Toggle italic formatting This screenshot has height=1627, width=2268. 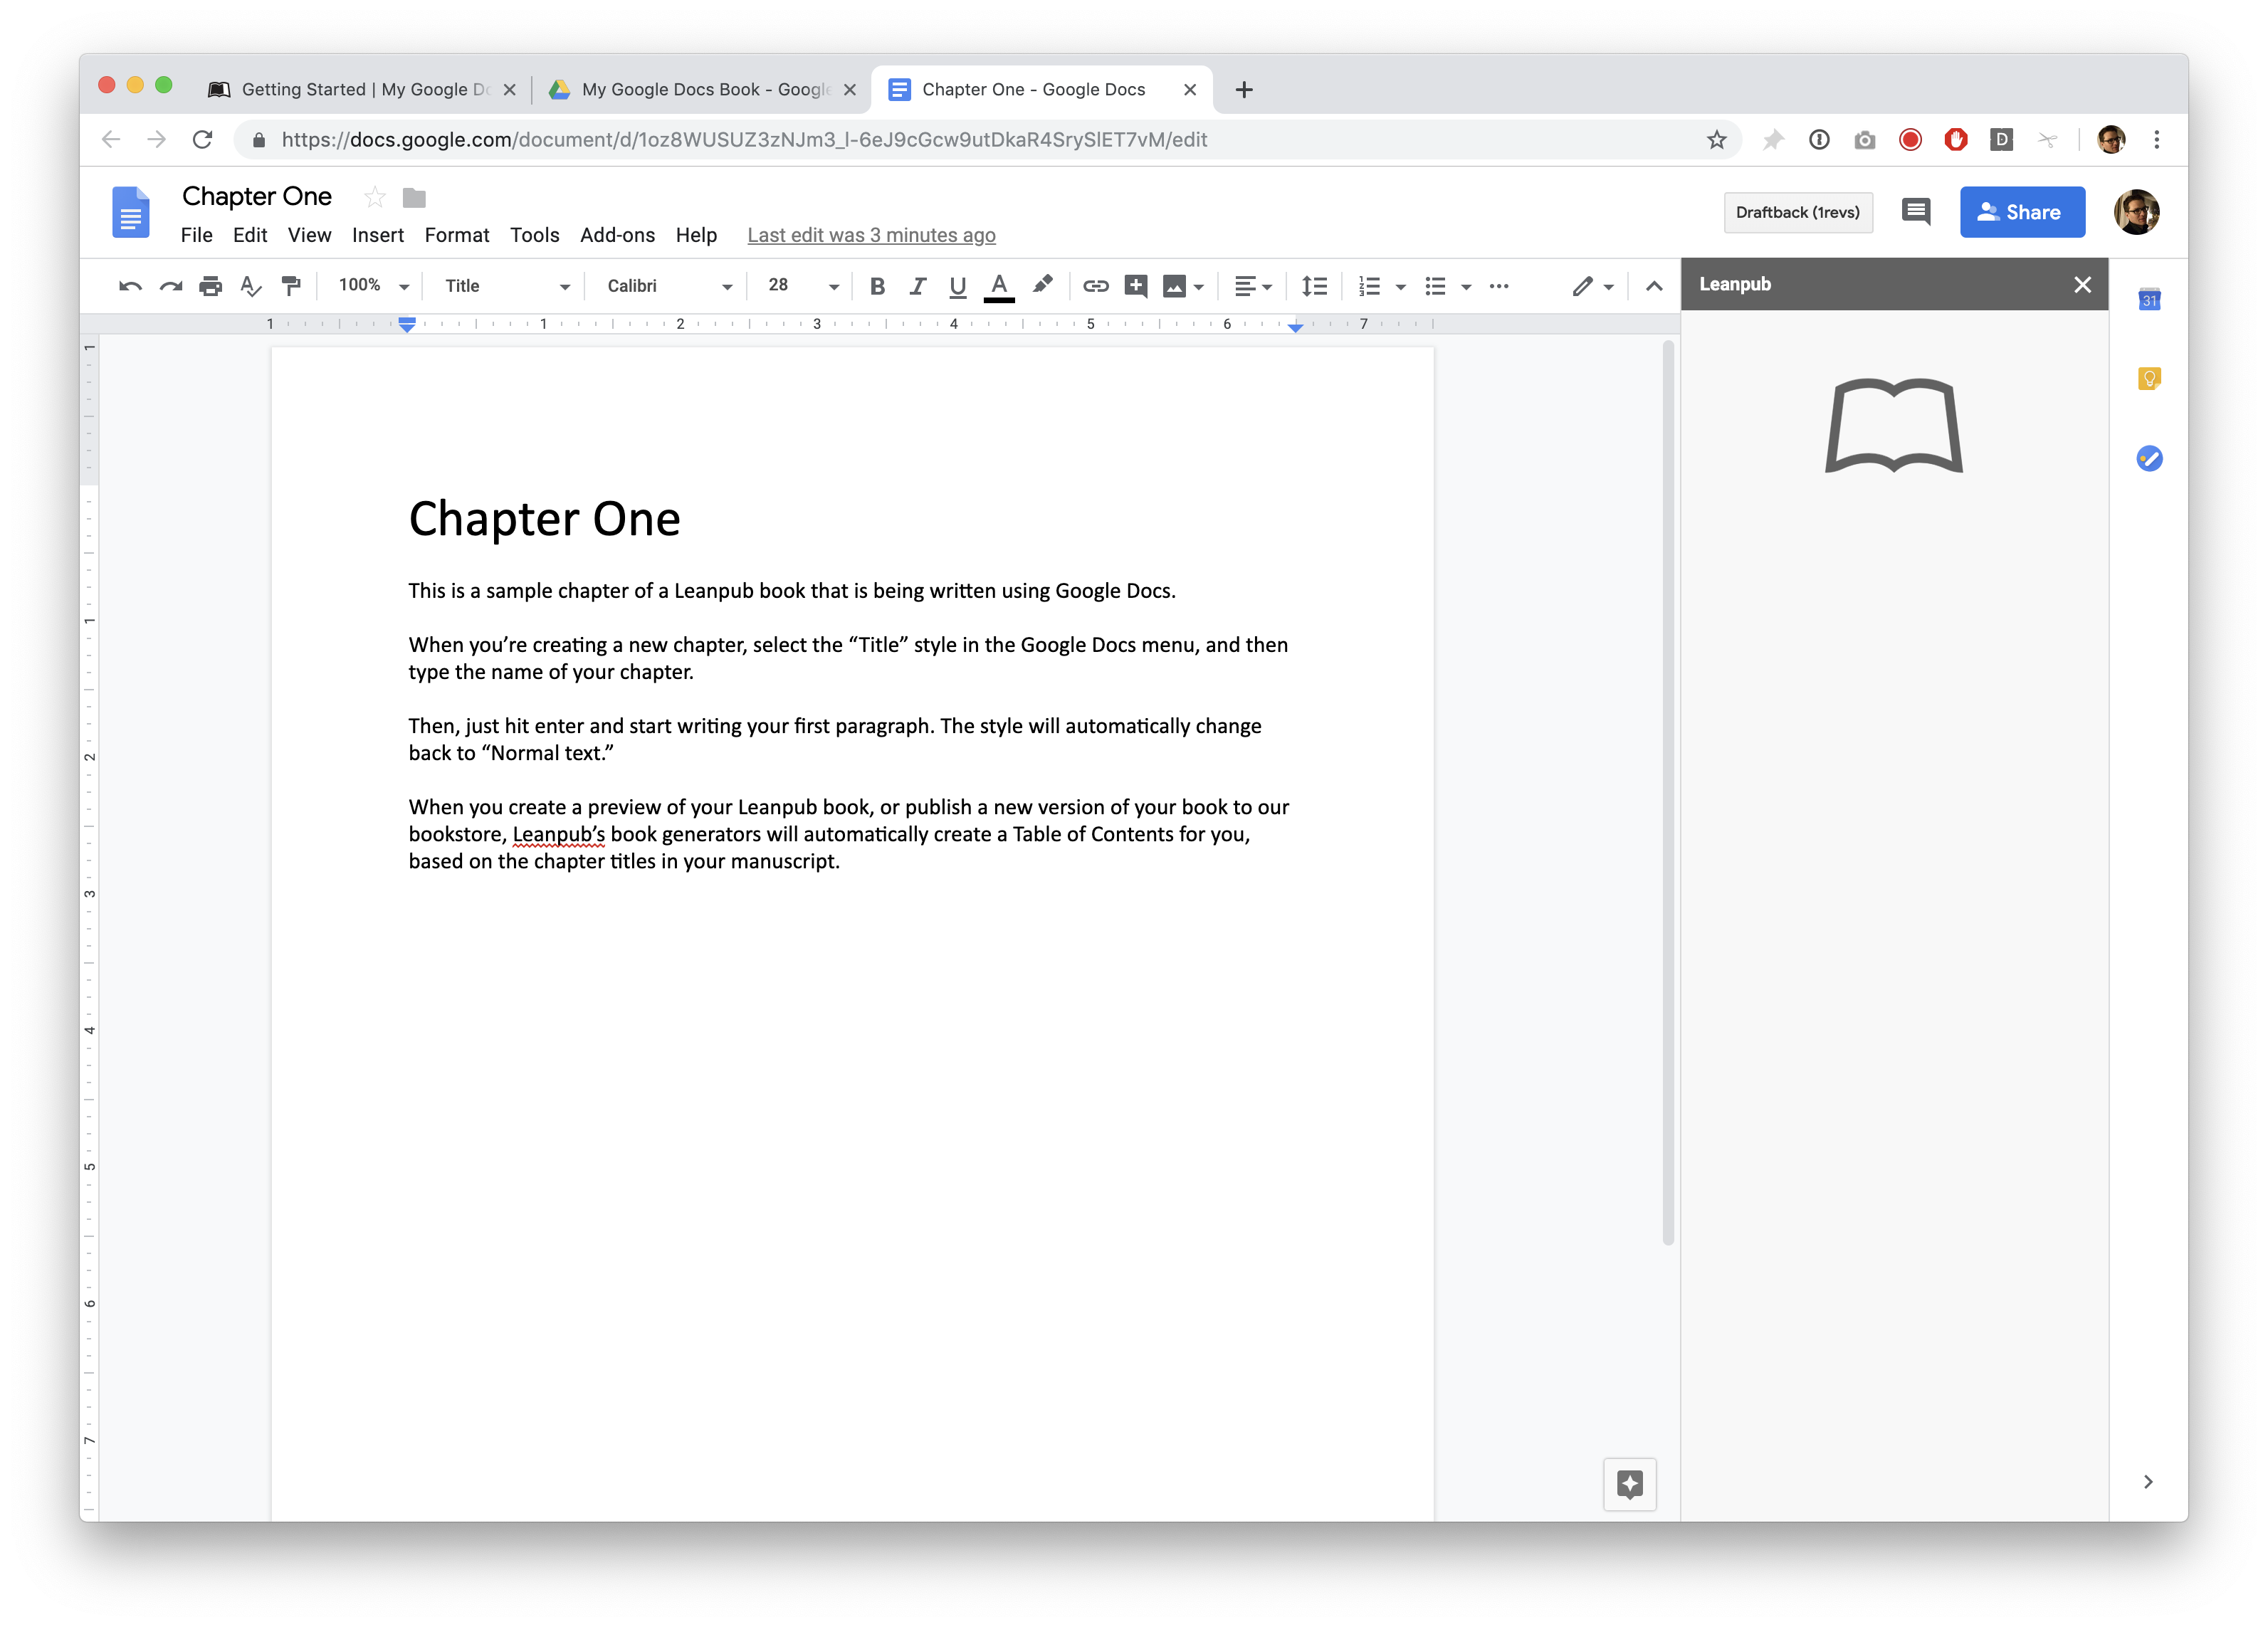coord(917,286)
